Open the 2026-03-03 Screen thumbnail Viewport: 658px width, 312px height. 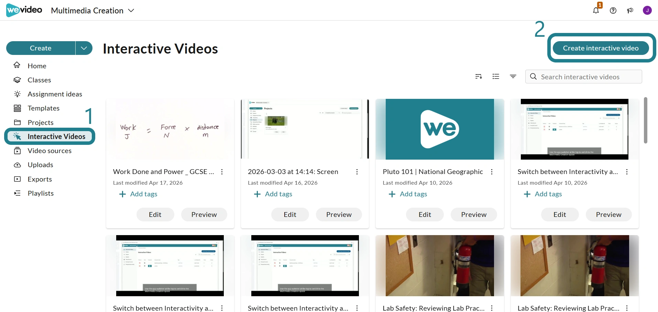tap(305, 129)
